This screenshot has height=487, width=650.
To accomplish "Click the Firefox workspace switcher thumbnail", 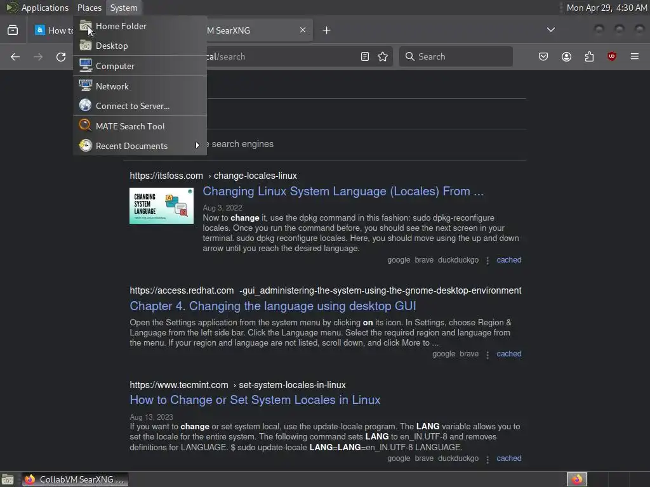I will tap(576, 479).
